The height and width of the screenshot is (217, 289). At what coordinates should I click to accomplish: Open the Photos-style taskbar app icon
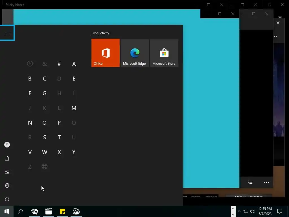76,211
